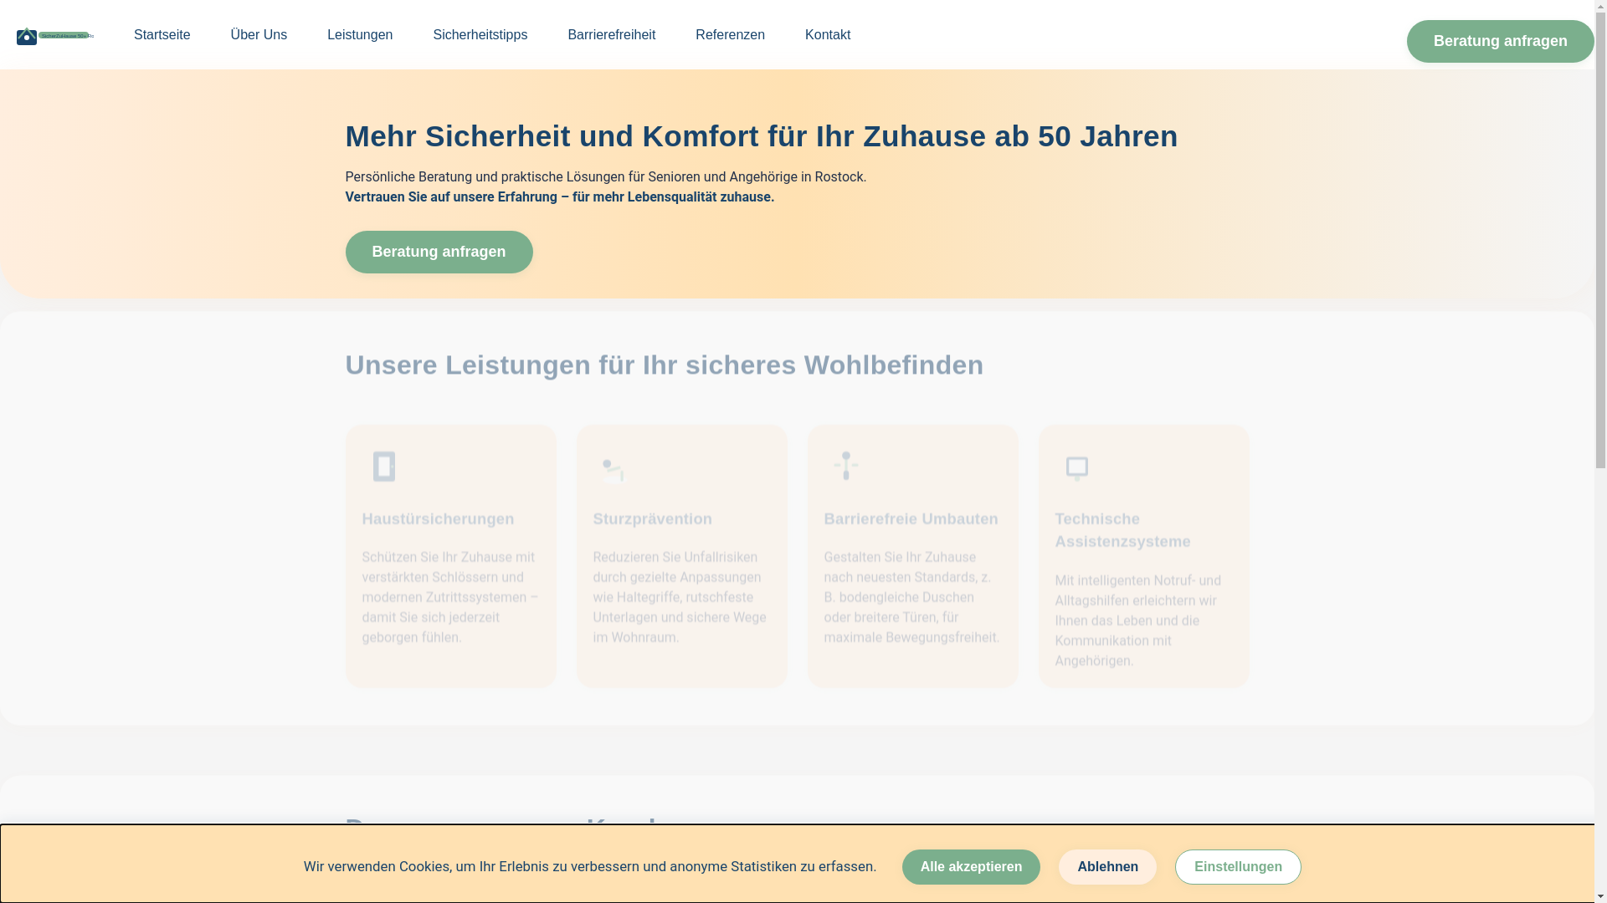Navigate to Sicherheitstipps
1607x903 pixels.
coord(480,35)
